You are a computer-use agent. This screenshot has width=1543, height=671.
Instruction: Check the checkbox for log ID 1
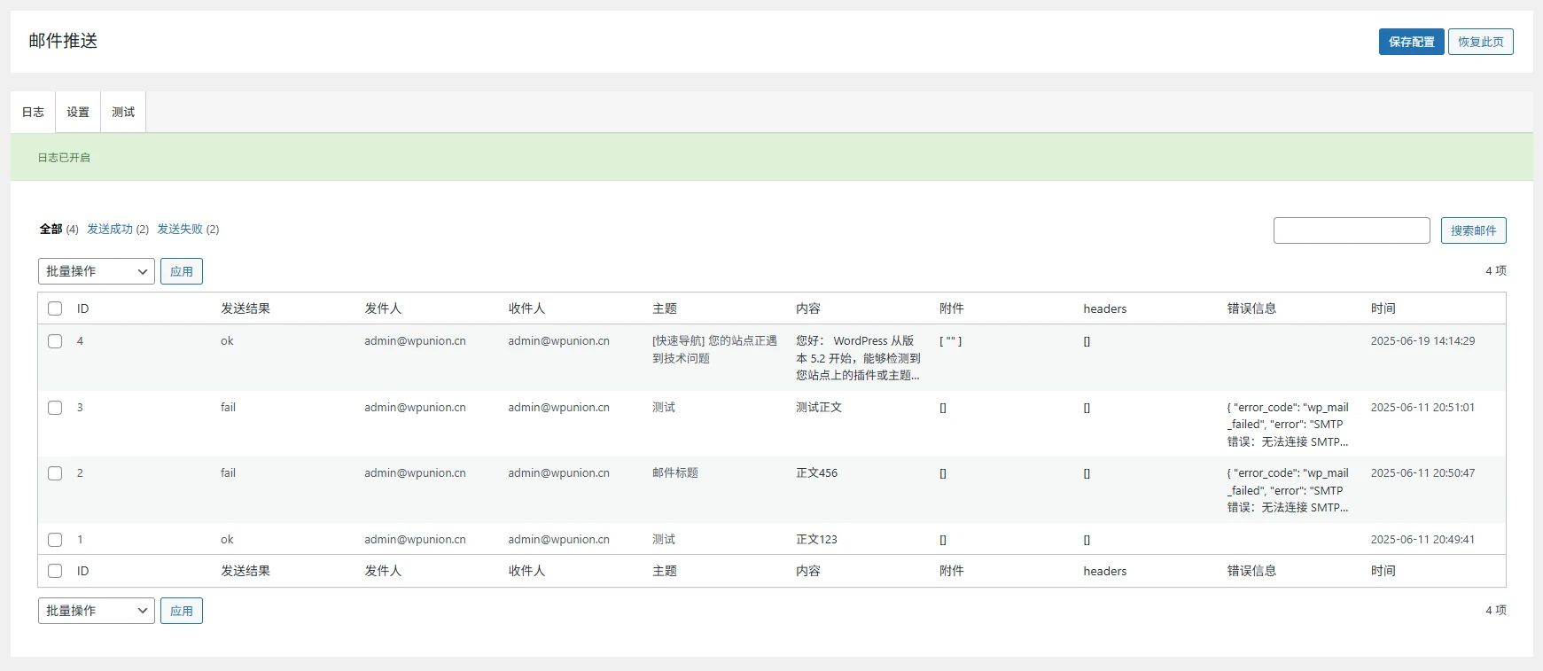click(x=55, y=540)
